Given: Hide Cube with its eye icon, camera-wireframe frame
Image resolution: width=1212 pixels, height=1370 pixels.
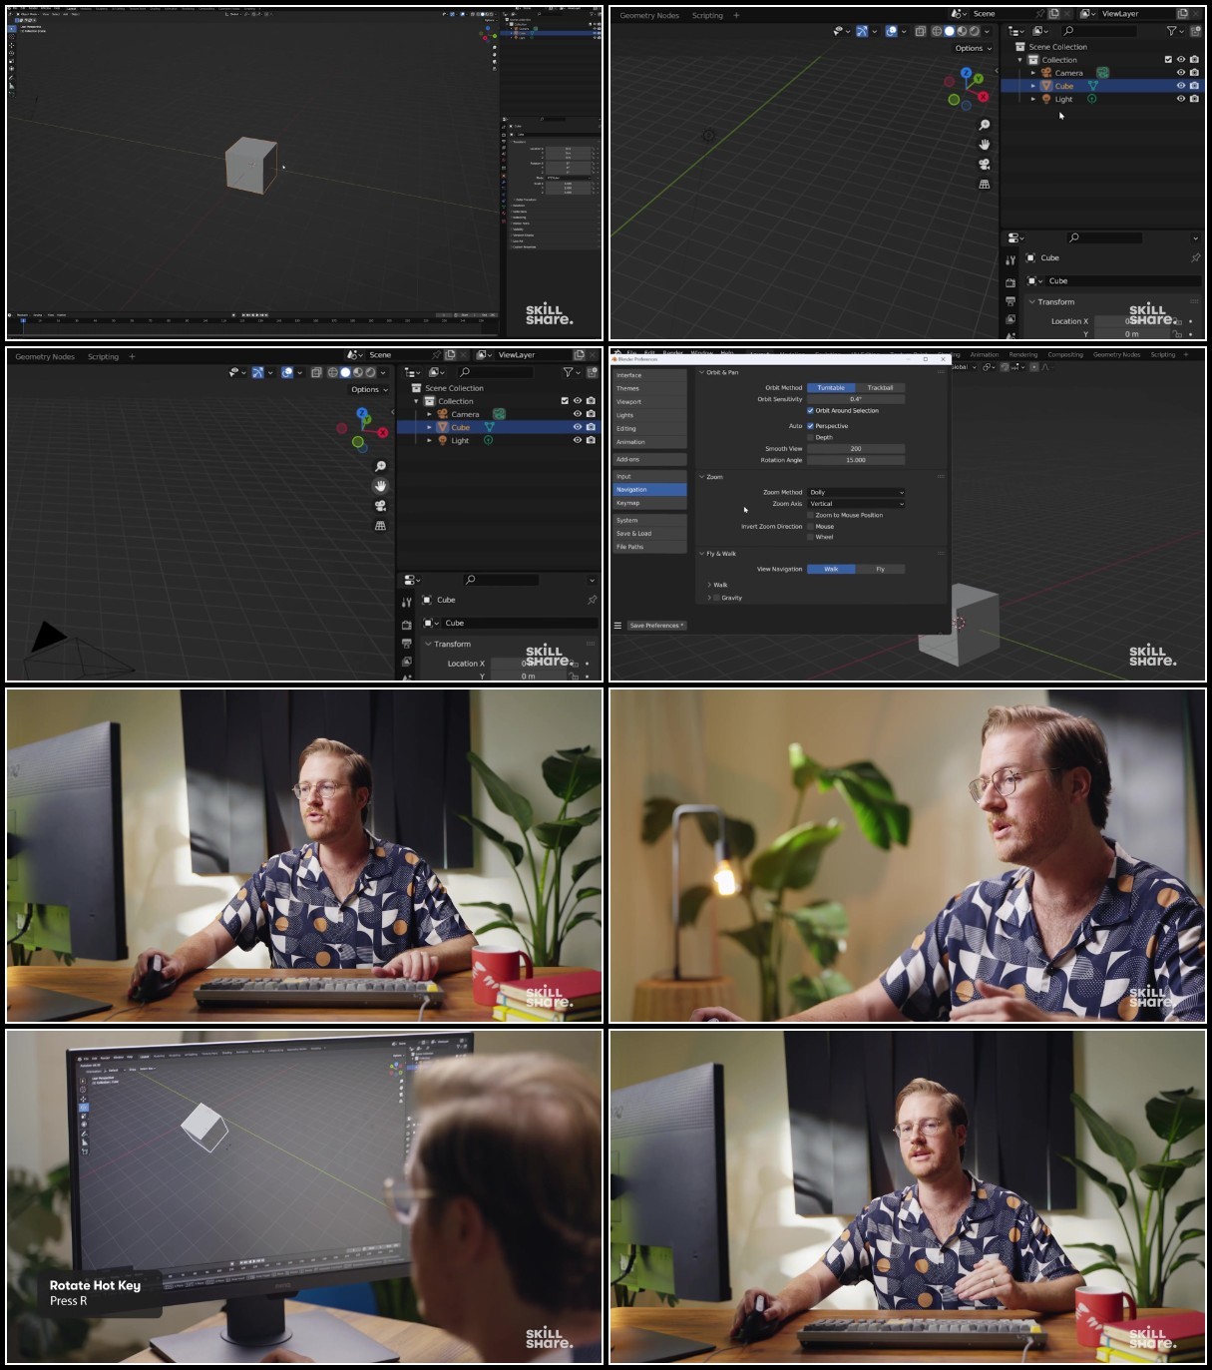Looking at the screenshot, I should (577, 427).
